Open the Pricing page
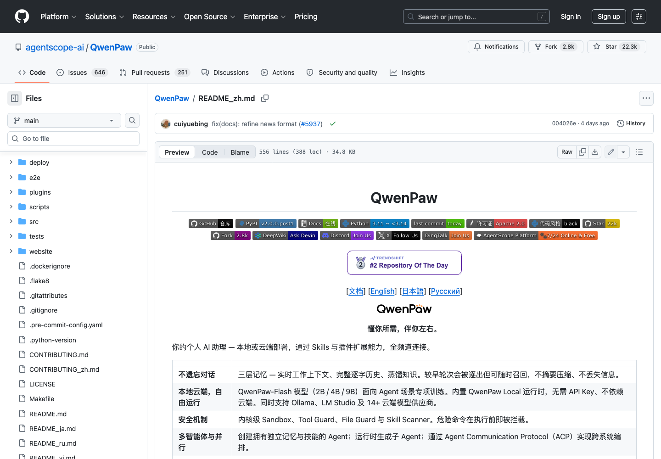661x459 pixels. (x=306, y=17)
